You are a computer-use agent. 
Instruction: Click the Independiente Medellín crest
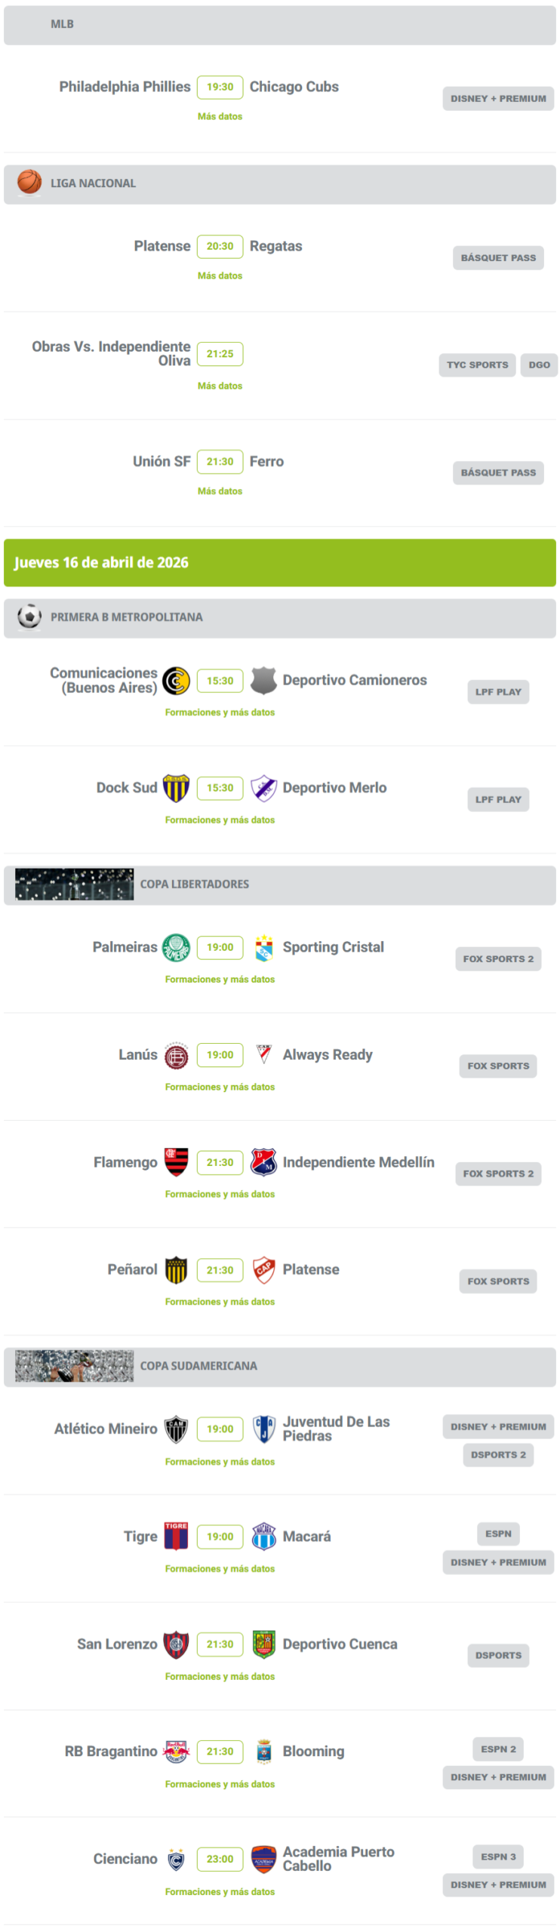coord(263,1162)
